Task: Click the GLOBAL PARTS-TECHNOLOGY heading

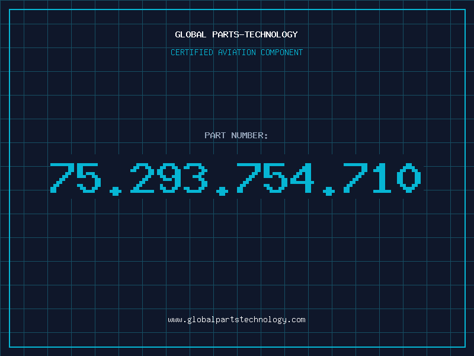Action: 236,34
